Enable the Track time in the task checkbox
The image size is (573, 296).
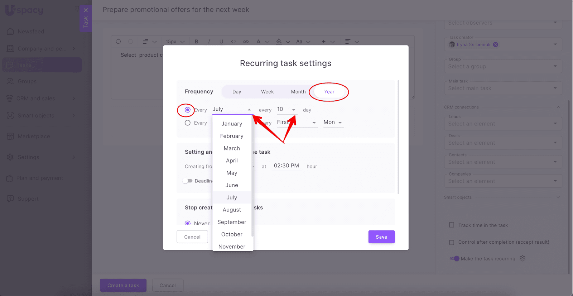(452, 225)
